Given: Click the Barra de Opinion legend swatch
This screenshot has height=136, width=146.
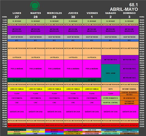Looking at the screenshot, I should pyautogui.click(x=17, y=130).
